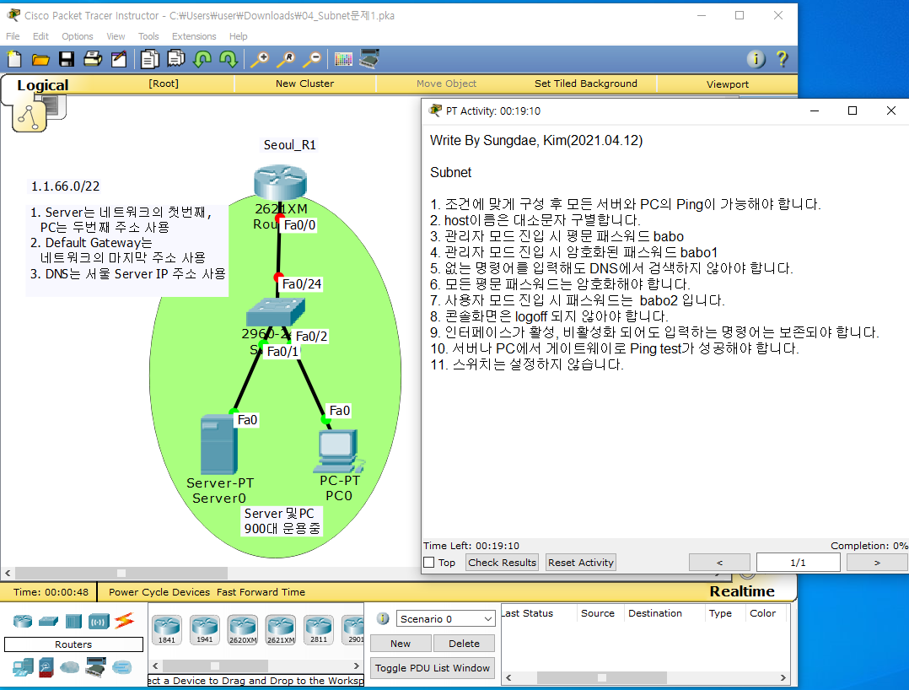Toggle the Top checkbox in PT Activity

(429, 563)
